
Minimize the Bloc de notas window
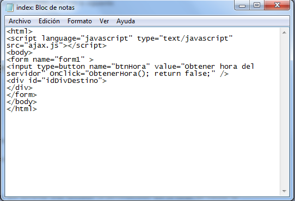coord(242,5)
